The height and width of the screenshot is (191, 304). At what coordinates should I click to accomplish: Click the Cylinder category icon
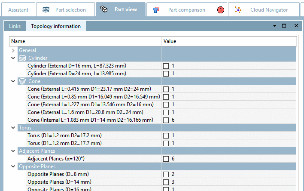pos(22,58)
